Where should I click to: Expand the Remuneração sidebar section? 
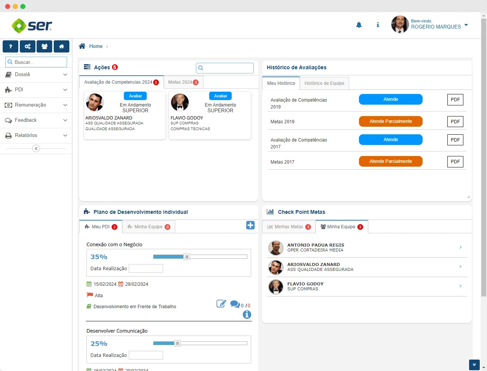tap(36, 105)
